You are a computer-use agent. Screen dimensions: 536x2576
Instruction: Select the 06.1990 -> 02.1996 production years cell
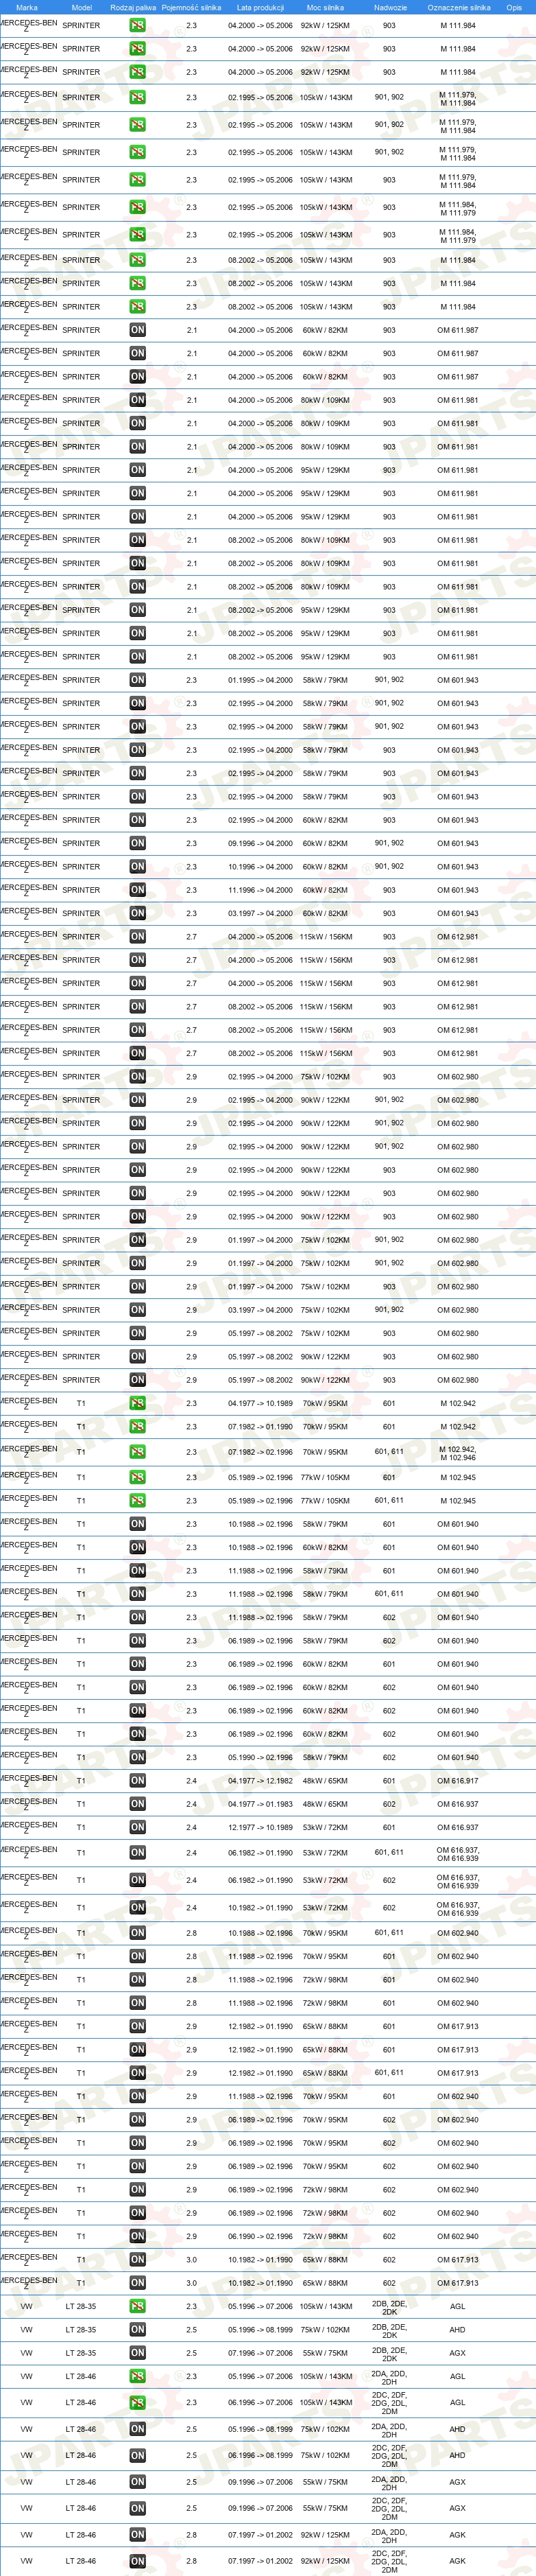(260, 2236)
